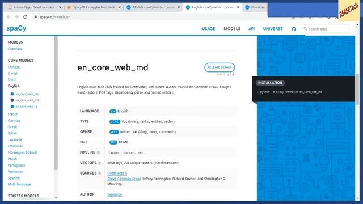The width and height of the screenshot is (363, 204).
Task: Switch to SpacyNER Jupyter Notebook tab
Action: click(x=94, y=7)
